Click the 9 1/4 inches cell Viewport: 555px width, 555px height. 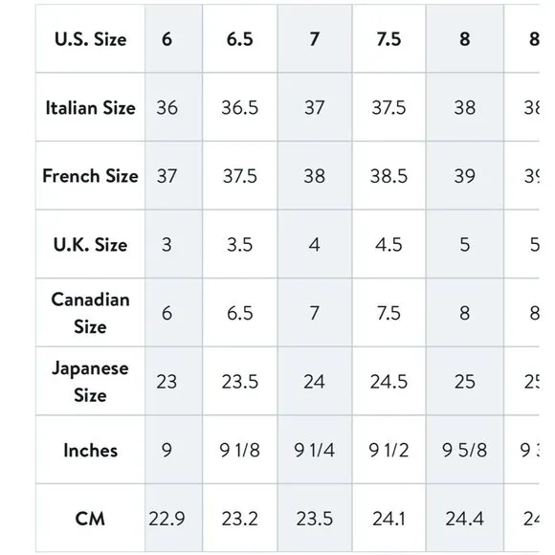[314, 451]
